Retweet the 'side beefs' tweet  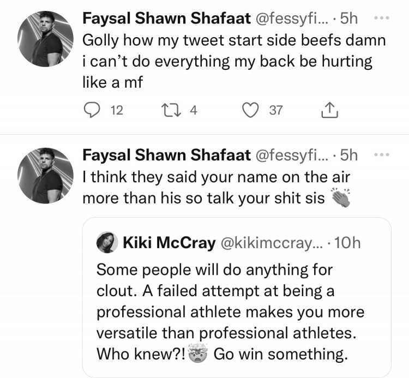pyautogui.click(x=171, y=110)
